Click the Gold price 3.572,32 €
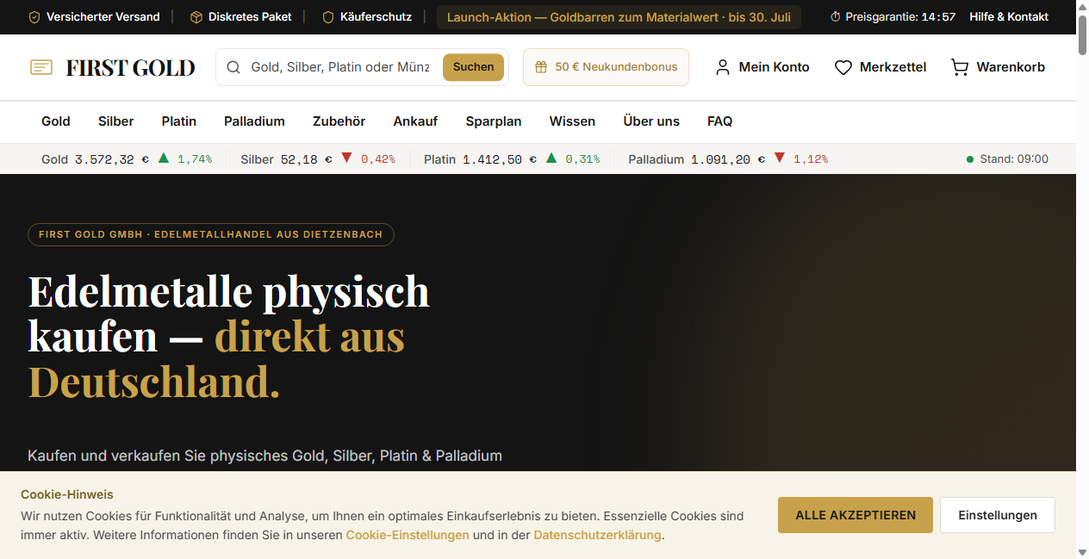The height and width of the screenshot is (559, 1089). 111,159
